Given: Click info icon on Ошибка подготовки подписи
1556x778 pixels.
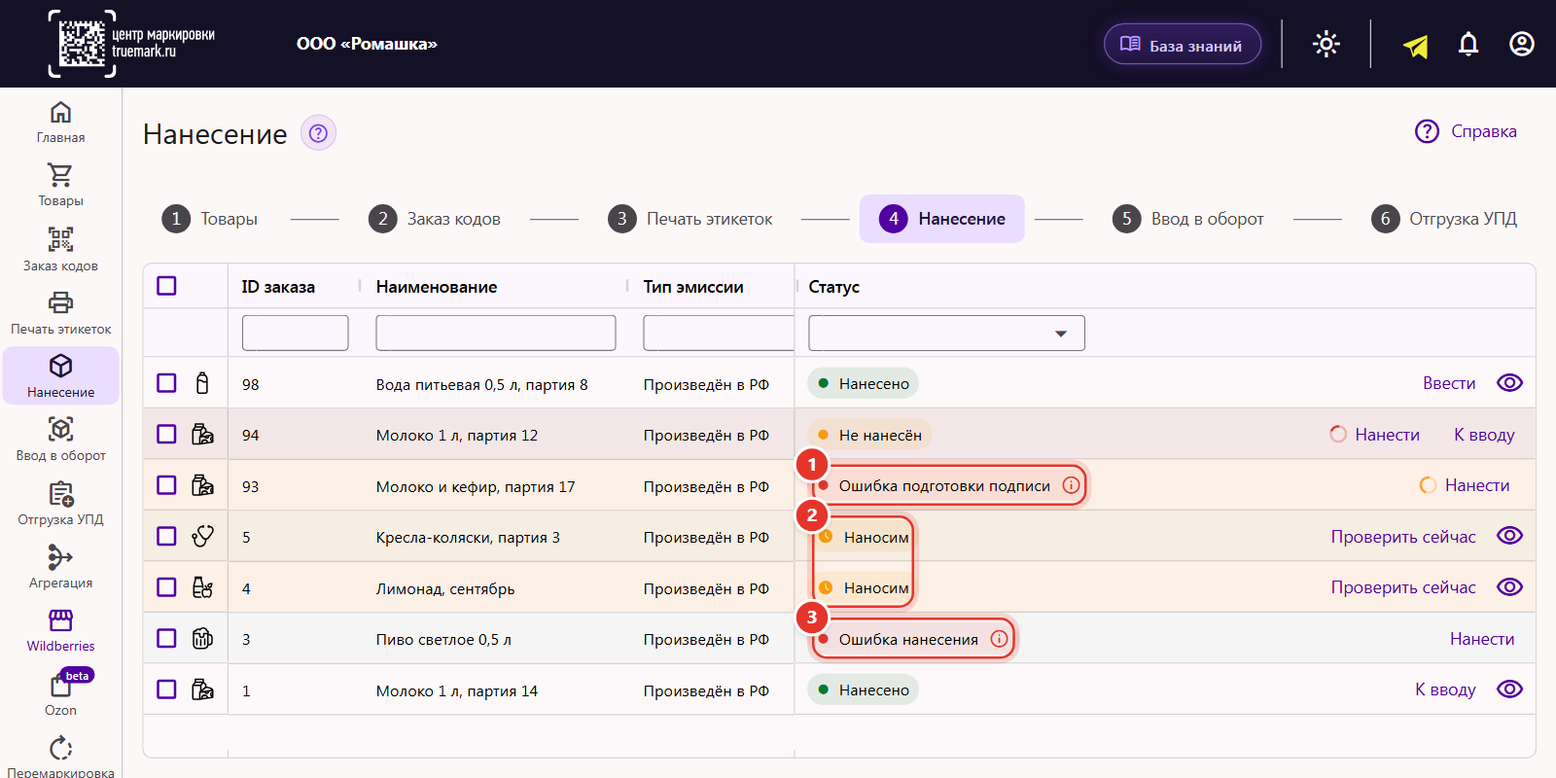Looking at the screenshot, I should point(1071,485).
